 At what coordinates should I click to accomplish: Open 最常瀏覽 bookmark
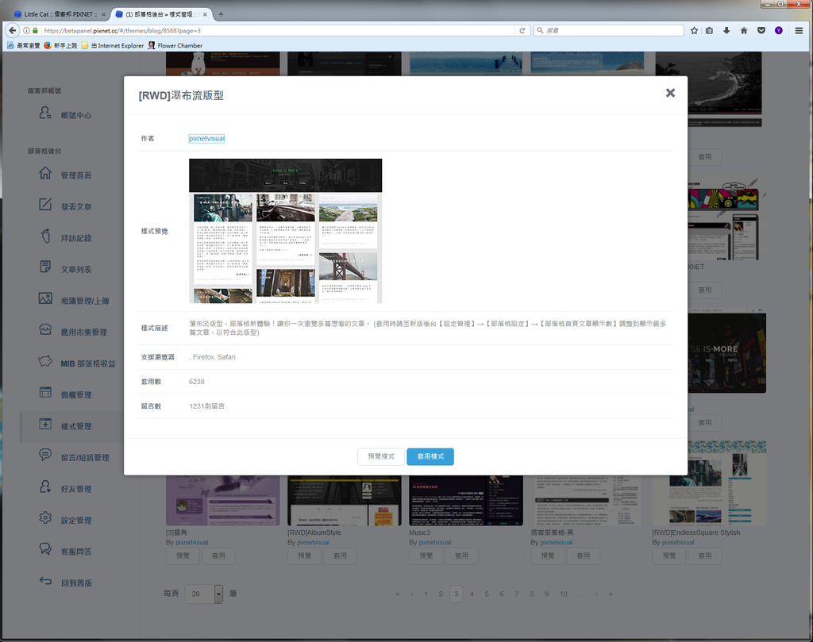(23, 45)
